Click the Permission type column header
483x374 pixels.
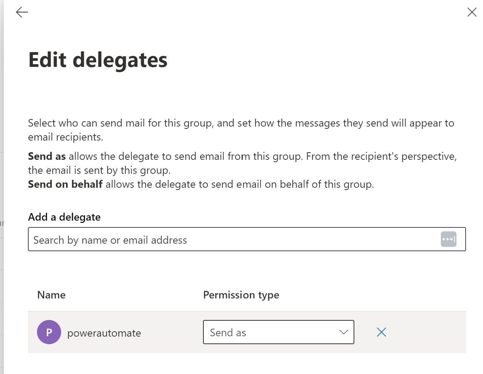coord(241,295)
